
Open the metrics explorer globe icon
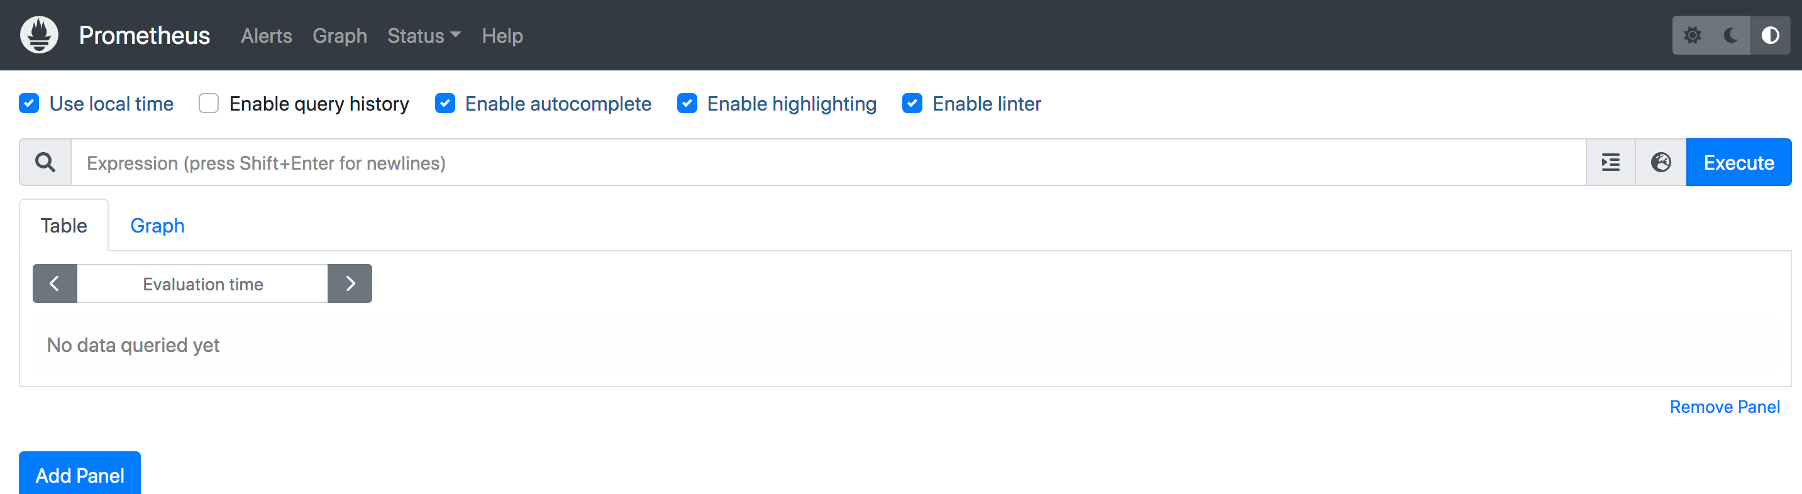pyautogui.click(x=1661, y=162)
